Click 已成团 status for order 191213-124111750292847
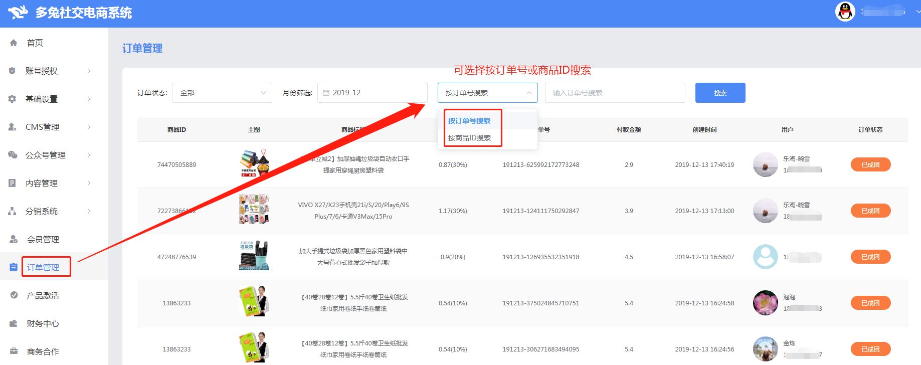921x365 pixels. (x=870, y=211)
